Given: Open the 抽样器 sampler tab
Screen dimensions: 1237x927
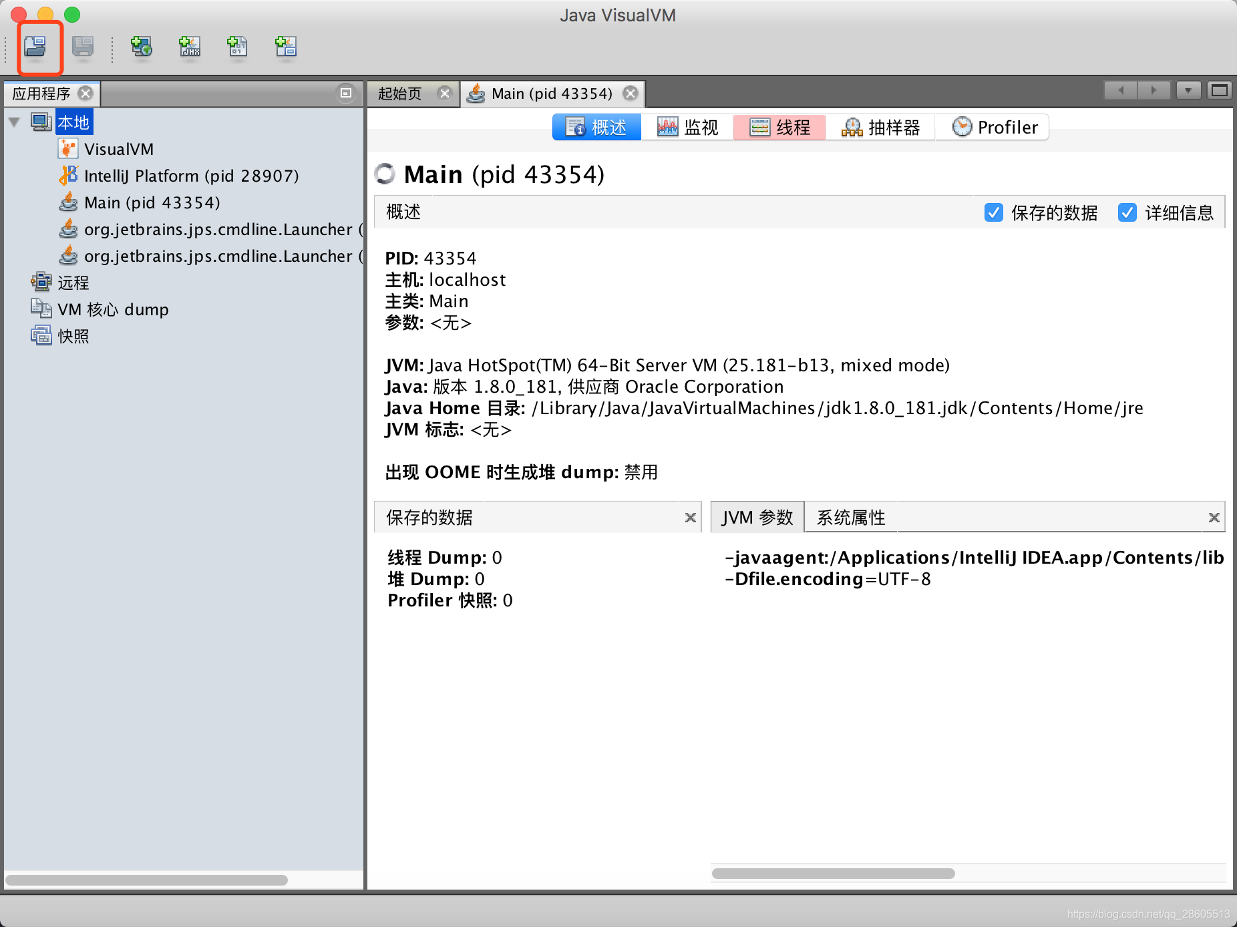Looking at the screenshot, I should tap(880, 127).
